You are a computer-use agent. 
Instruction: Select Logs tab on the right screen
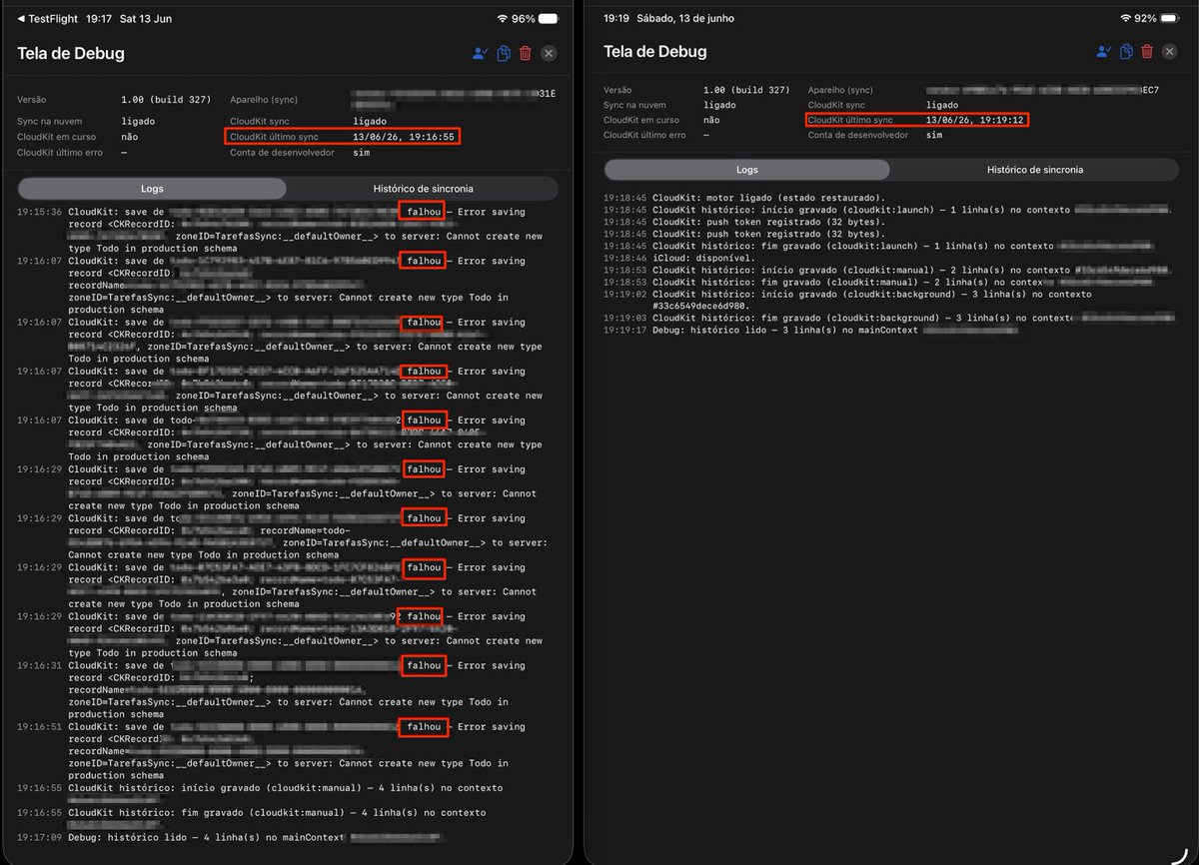coord(747,170)
